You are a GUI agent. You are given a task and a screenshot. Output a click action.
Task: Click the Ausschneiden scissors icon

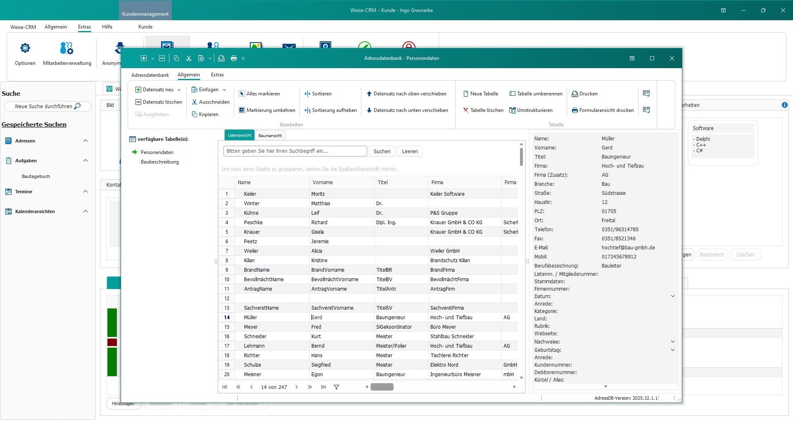194,102
